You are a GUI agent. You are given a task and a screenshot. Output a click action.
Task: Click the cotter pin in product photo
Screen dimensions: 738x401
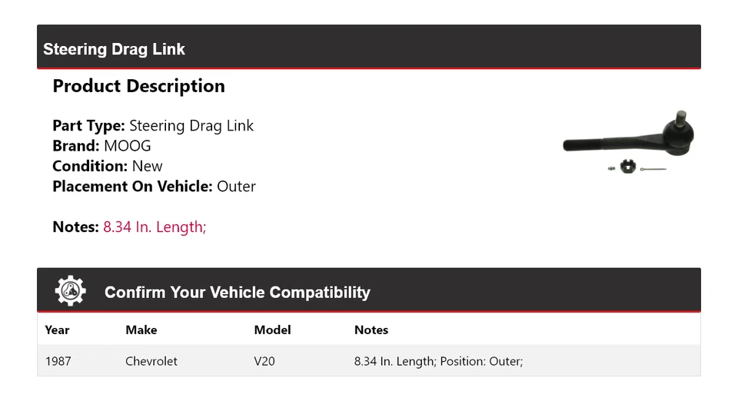click(653, 169)
